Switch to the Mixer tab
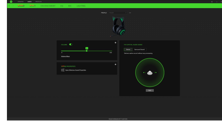 coord(33,6)
